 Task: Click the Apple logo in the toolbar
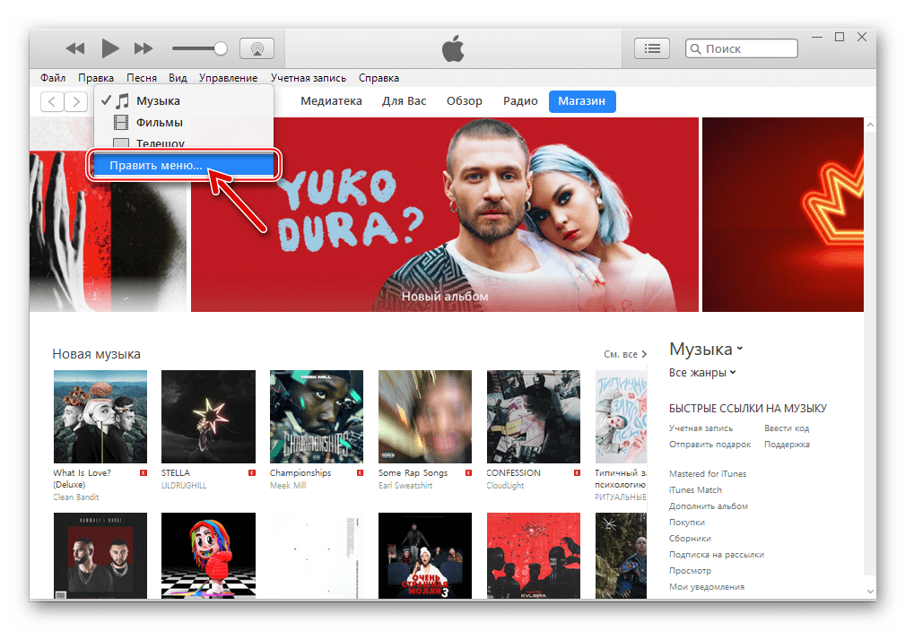click(x=453, y=48)
